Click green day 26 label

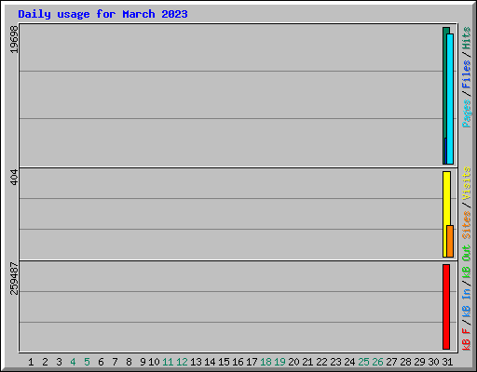377,362
